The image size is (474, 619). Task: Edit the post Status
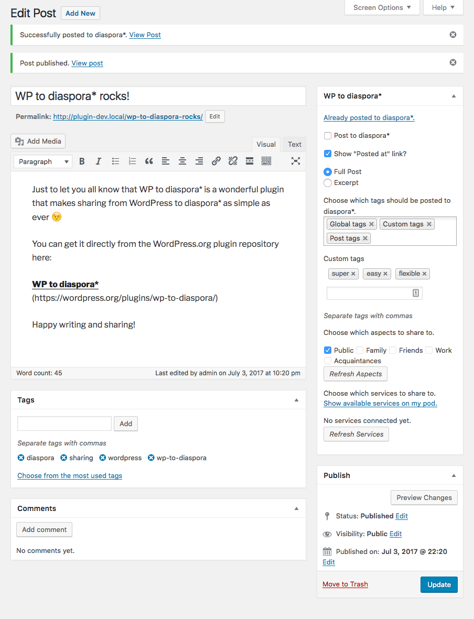[x=402, y=516]
